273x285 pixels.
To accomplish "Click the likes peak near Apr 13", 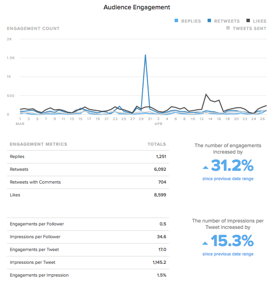I will click(206, 94).
